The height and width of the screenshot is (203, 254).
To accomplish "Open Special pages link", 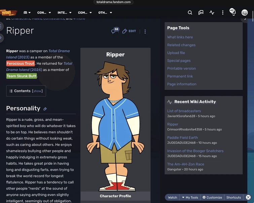I will point(179,61).
